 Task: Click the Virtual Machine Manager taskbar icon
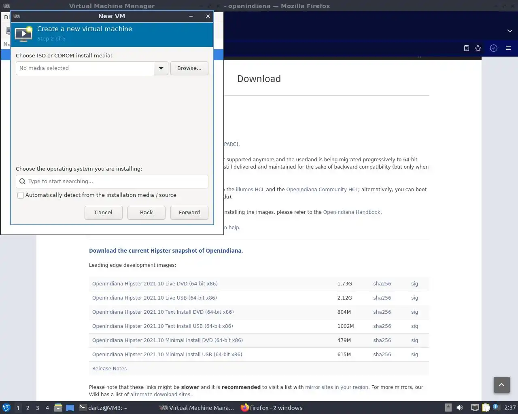(163, 408)
